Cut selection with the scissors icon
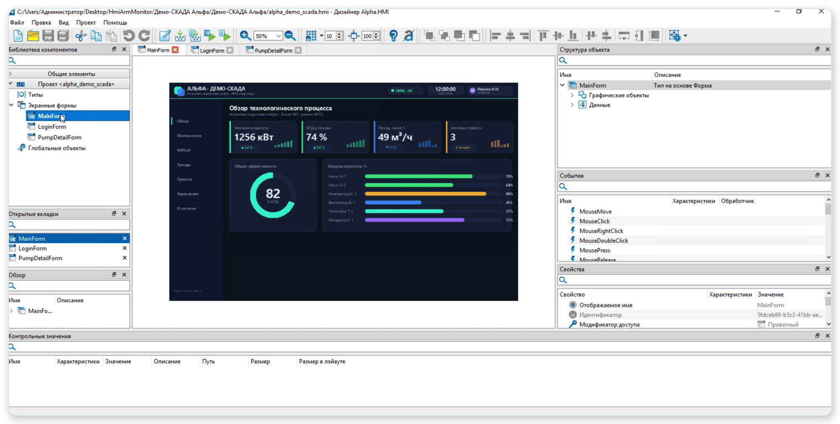The height and width of the screenshot is (424, 840). click(x=81, y=36)
